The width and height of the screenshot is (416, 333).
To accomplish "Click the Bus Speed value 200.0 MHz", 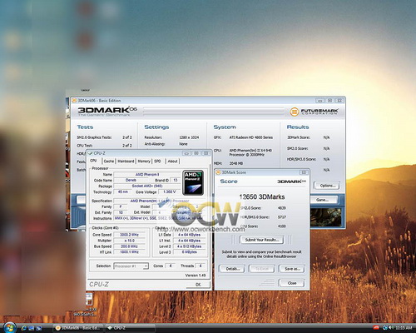I will point(129,246).
